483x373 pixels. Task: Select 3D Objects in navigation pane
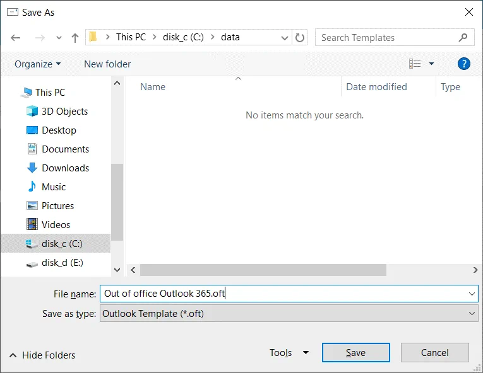tap(64, 112)
